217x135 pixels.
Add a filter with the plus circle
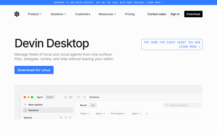click(147, 113)
